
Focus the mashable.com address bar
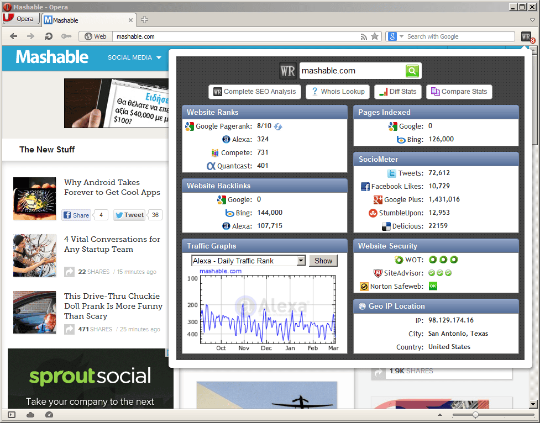click(x=236, y=36)
